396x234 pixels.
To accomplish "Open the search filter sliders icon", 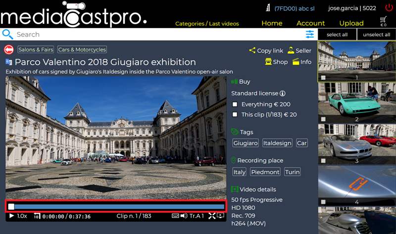I will click(310, 34).
